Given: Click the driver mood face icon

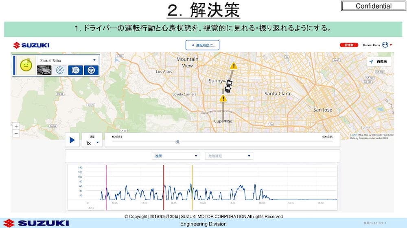Looking at the screenshot, I should [x=26, y=65].
